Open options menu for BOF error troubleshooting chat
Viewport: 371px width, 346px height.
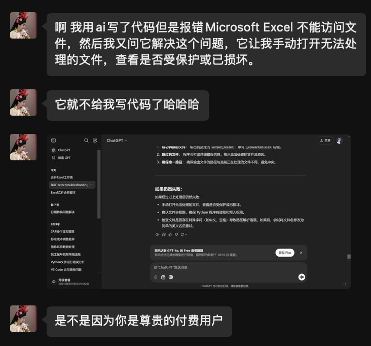[92, 185]
